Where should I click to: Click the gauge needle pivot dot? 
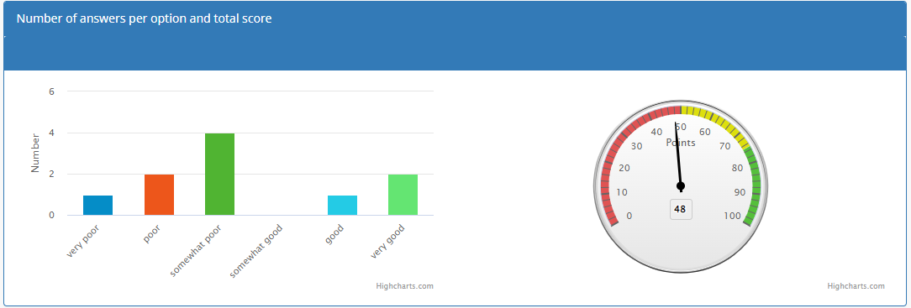pos(681,186)
